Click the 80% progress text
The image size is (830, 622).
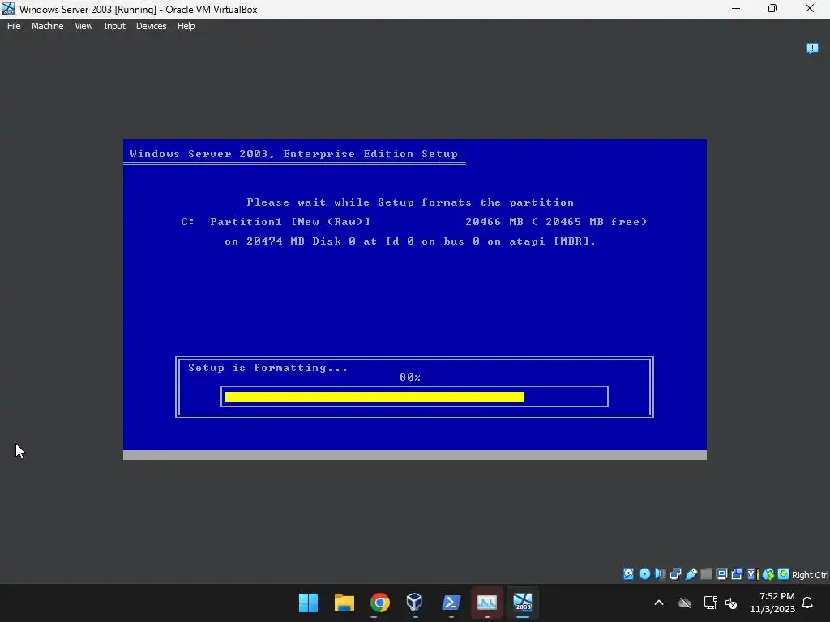pos(410,377)
